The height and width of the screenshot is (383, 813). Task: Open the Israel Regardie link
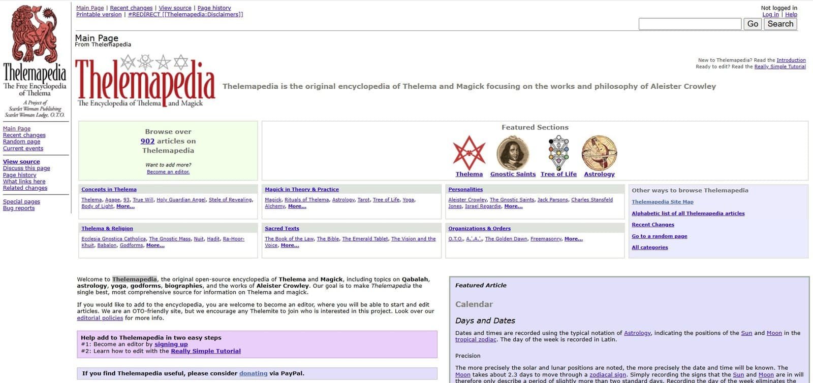tap(483, 206)
